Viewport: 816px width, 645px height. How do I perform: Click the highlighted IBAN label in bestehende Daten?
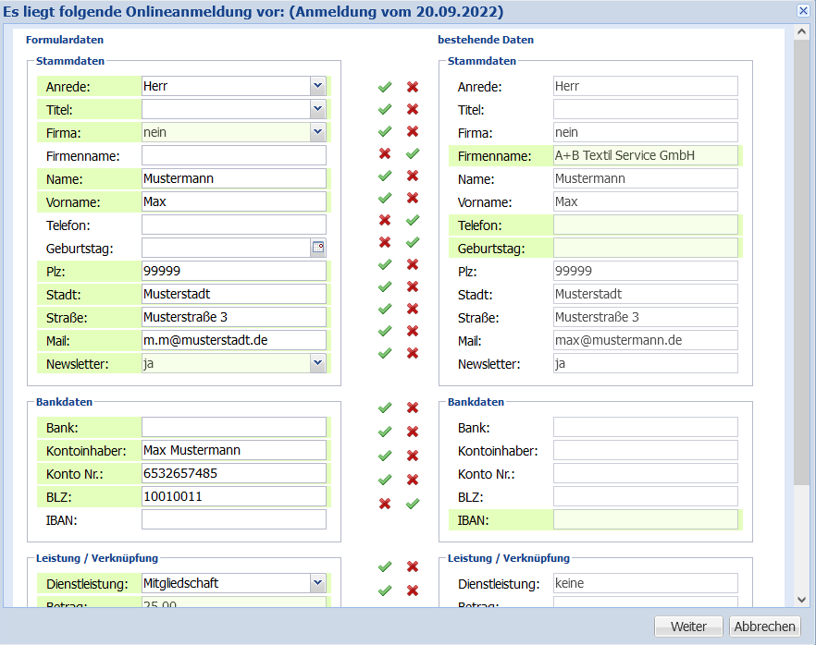pos(473,520)
